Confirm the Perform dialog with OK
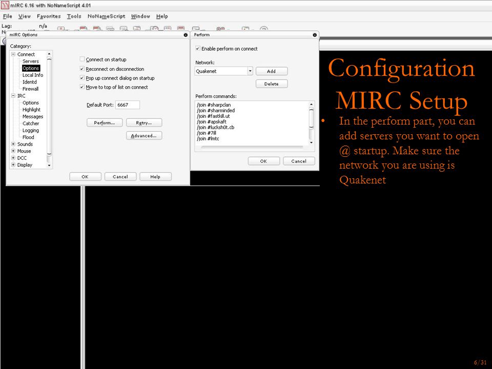 click(x=263, y=161)
